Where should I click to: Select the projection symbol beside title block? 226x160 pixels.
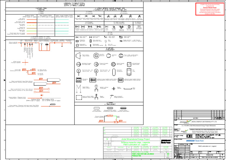pyautogui.click(x=107, y=143)
